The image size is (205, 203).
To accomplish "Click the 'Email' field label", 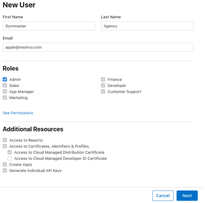I will (x=8, y=38).
